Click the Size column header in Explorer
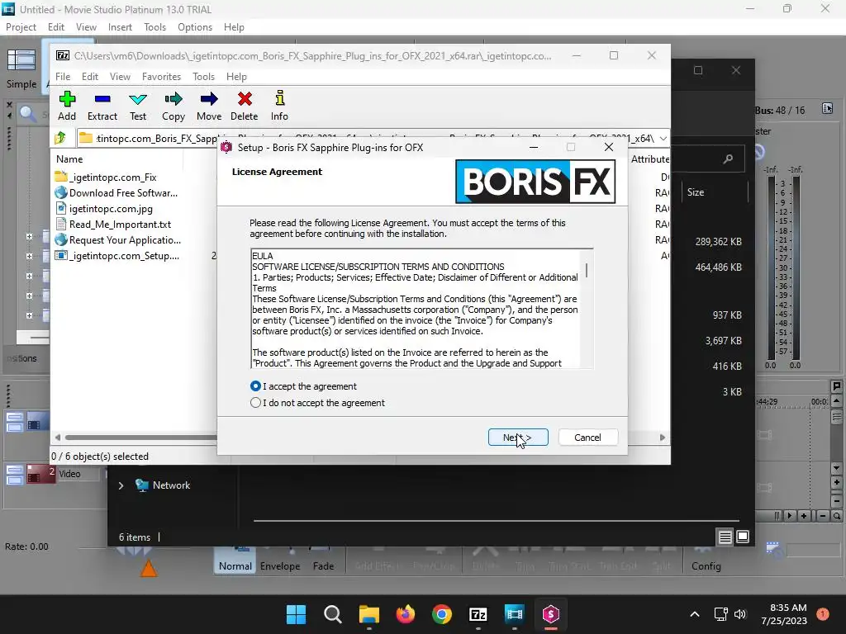This screenshot has width=846, height=634. [x=696, y=192]
